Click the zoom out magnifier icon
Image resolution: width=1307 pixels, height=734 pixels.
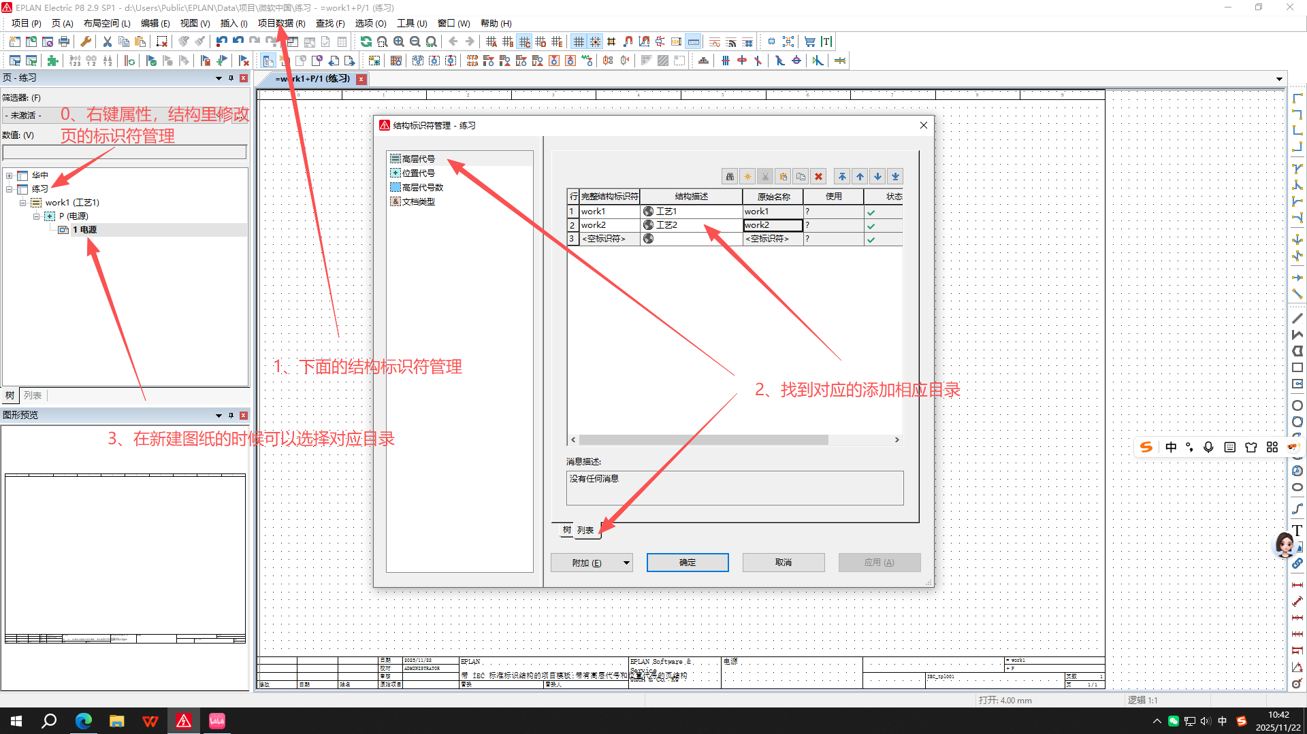click(x=415, y=42)
